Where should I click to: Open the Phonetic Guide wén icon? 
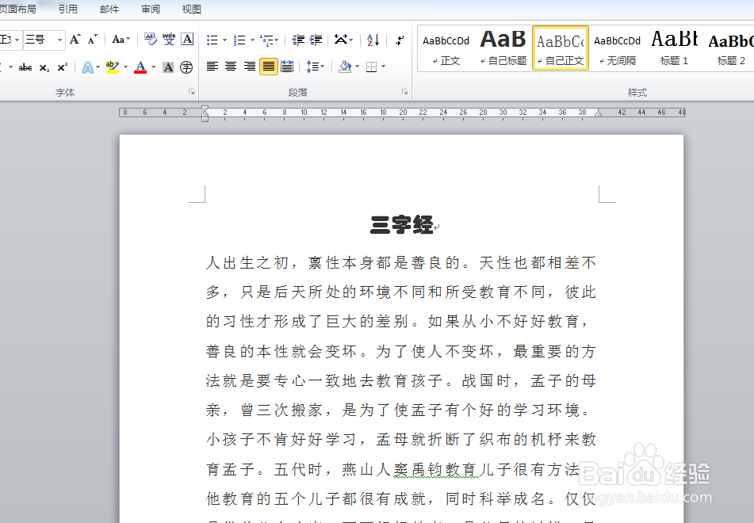pos(169,40)
